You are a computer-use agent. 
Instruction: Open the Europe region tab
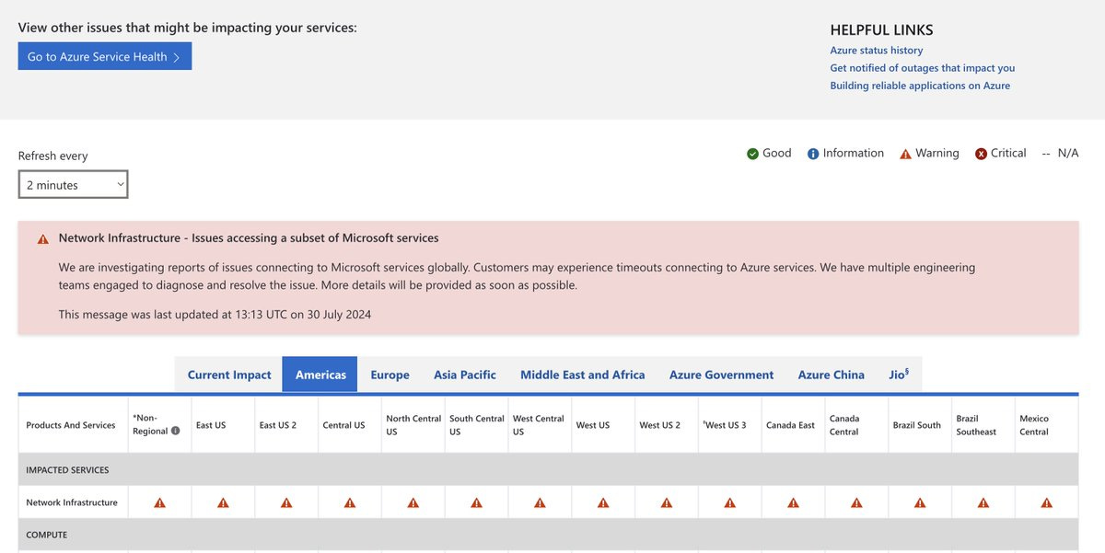[x=390, y=374]
